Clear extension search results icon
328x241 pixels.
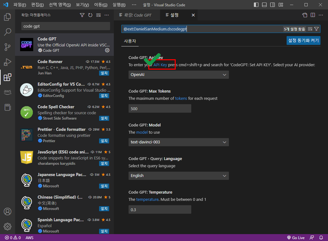point(98,15)
